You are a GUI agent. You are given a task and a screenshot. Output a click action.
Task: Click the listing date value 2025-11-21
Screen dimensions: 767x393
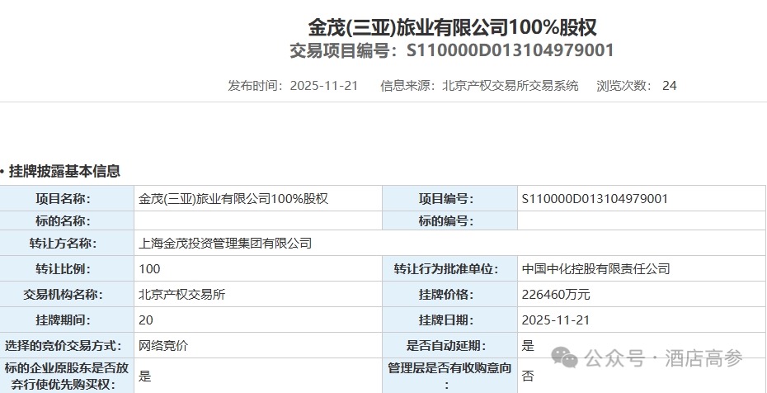pyautogui.click(x=556, y=320)
